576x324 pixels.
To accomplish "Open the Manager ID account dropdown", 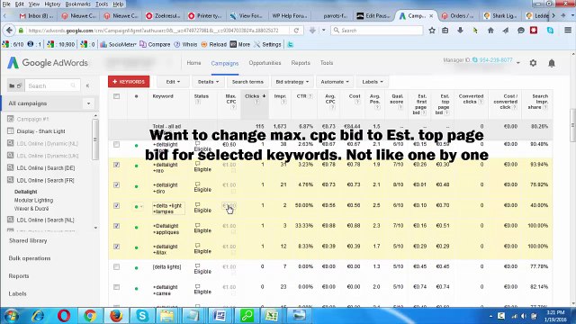I will click(x=518, y=63).
